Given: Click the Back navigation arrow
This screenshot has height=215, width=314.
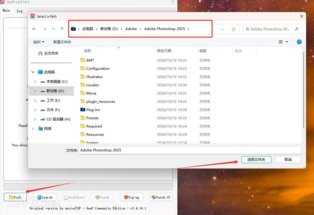Looking at the screenshot, I should pyautogui.click(x=34, y=29).
